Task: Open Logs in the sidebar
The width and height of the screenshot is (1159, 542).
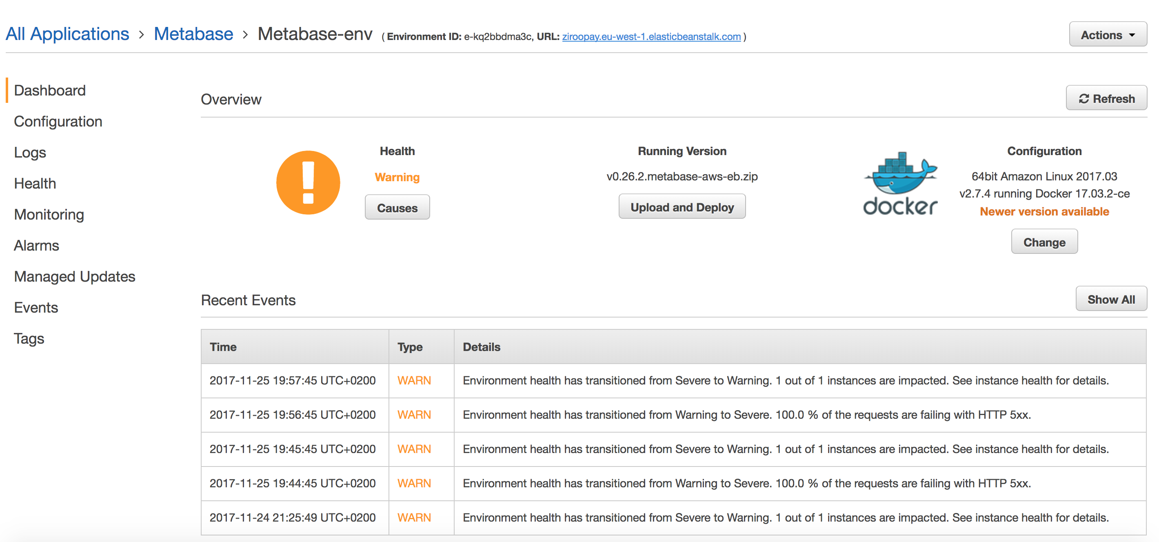Action: coord(30,153)
